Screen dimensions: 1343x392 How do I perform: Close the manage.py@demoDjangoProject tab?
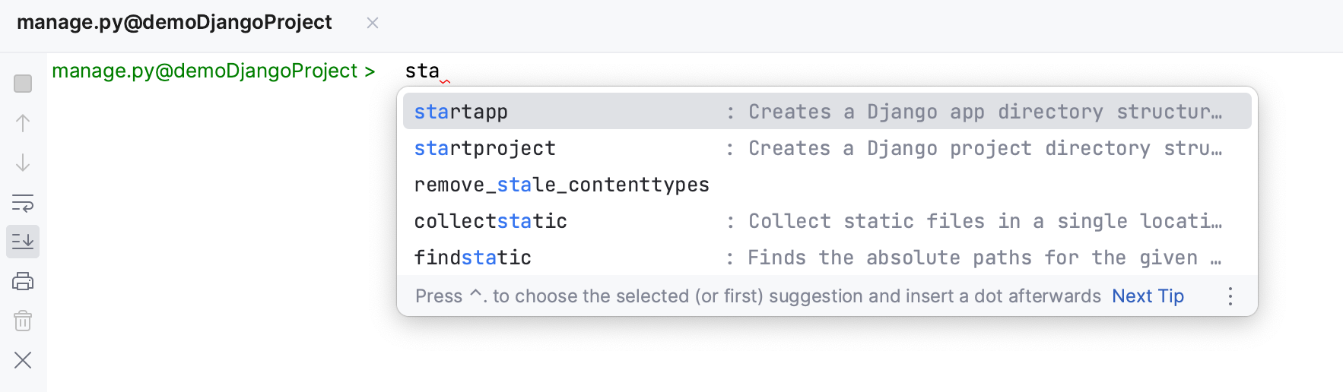pos(373,23)
